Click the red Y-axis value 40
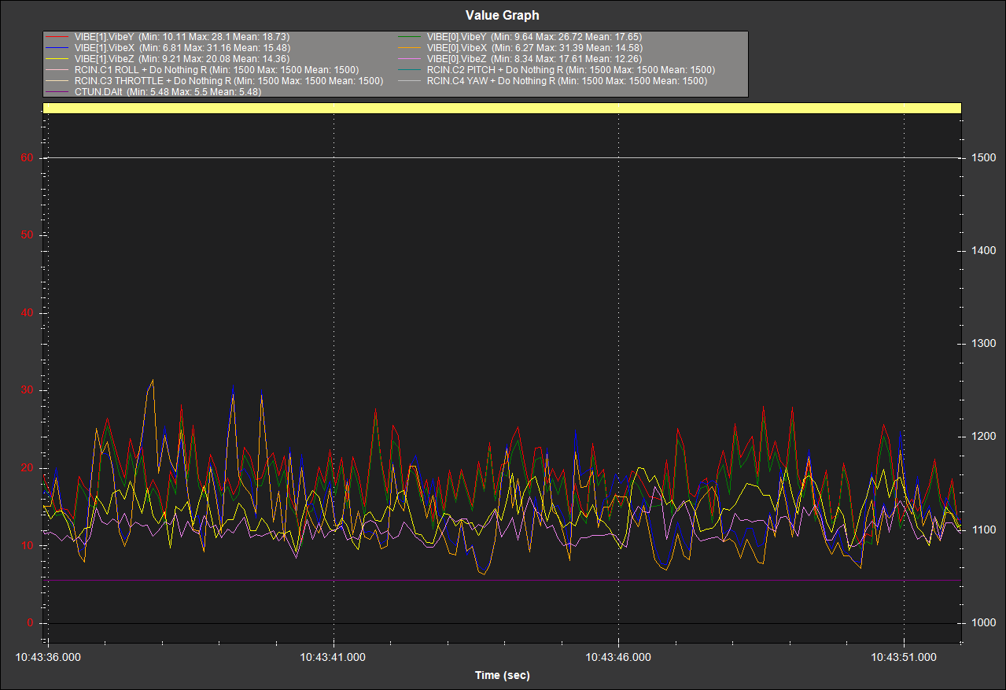 point(28,313)
